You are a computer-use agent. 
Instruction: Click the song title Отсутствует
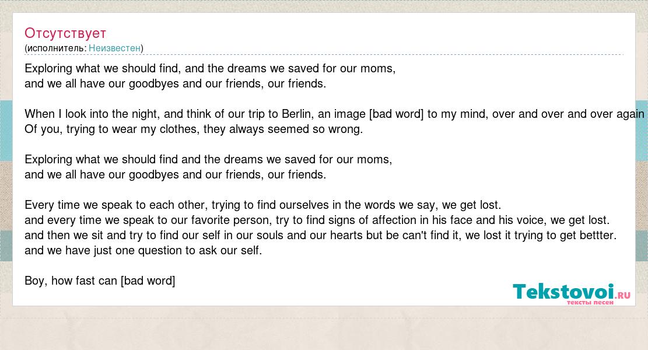coord(65,33)
